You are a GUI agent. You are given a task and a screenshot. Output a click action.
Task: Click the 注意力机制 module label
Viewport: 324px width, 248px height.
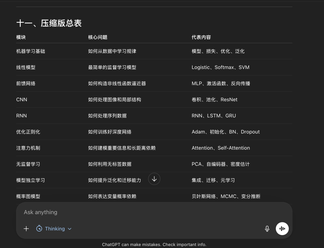pyautogui.click(x=28, y=148)
